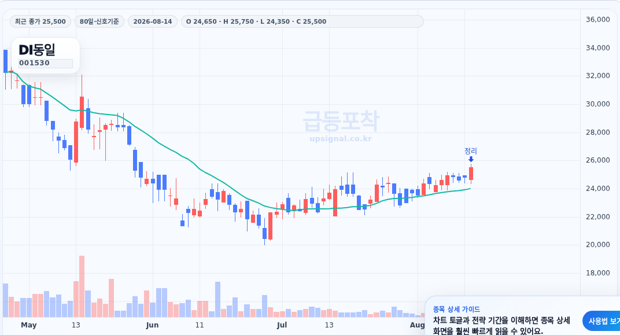Click the 18,000 price axis label
The image size is (620, 335).
[598, 273]
